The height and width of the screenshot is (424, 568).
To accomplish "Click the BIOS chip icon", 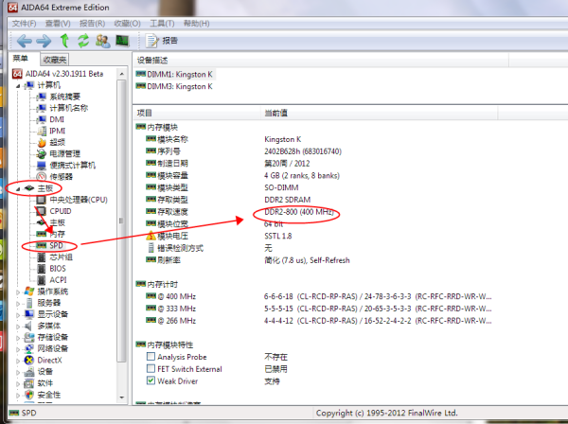I will pyautogui.click(x=42, y=269).
